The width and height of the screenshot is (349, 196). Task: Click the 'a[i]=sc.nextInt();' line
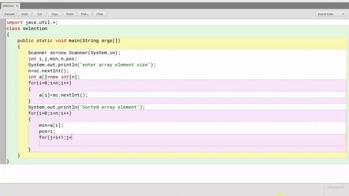click(x=63, y=95)
